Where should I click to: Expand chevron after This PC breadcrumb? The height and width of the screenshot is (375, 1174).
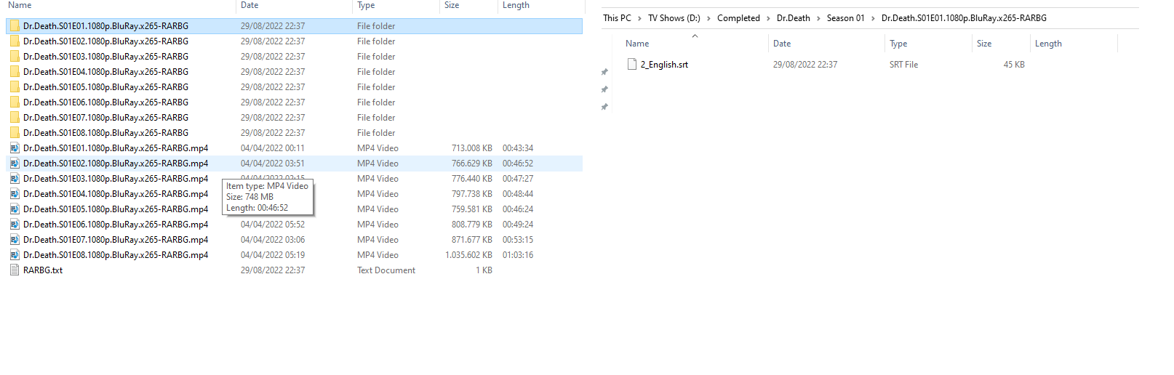[x=639, y=18]
